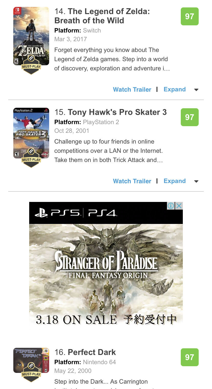Click the 97 score badge for Tony Hawk
Viewport: 212px width, 389px height.
click(x=189, y=117)
